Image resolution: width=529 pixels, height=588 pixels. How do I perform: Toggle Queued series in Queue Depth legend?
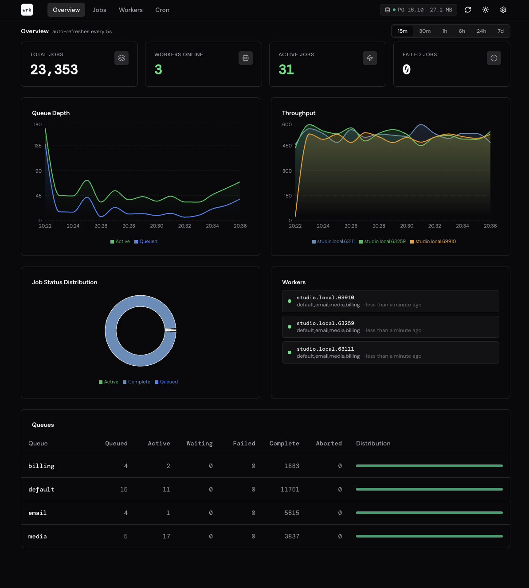pyautogui.click(x=146, y=242)
